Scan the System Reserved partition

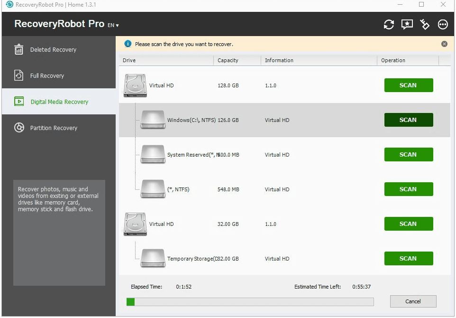coord(408,155)
